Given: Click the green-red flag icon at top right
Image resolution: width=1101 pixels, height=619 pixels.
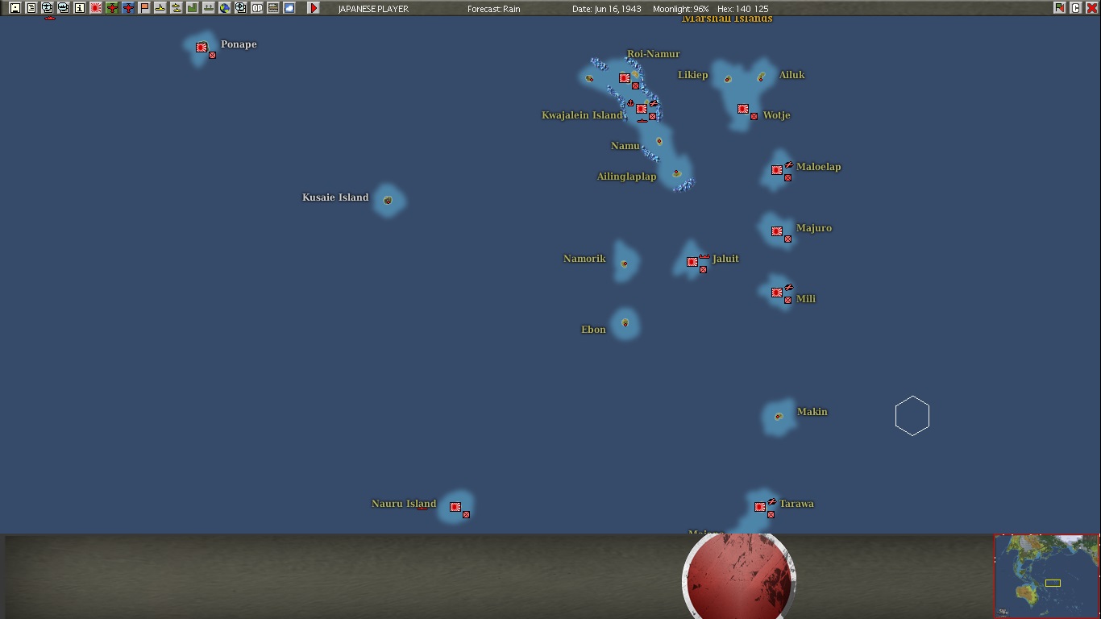Looking at the screenshot, I should tap(1059, 8).
